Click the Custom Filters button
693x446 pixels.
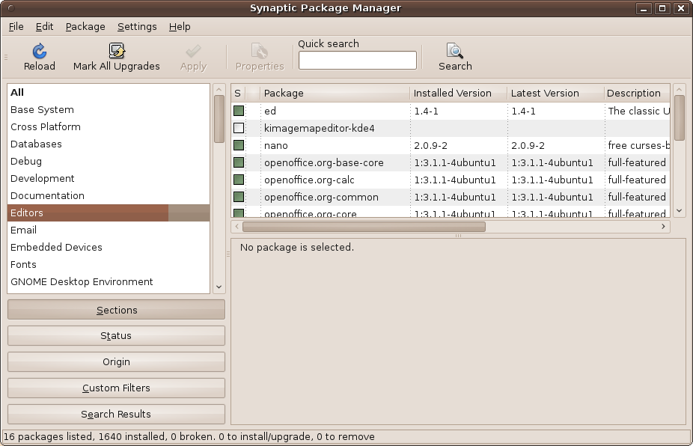click(116, 388)
